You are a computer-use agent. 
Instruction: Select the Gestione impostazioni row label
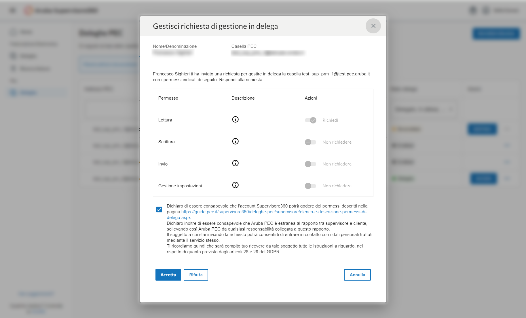click(x=180, y=186)
